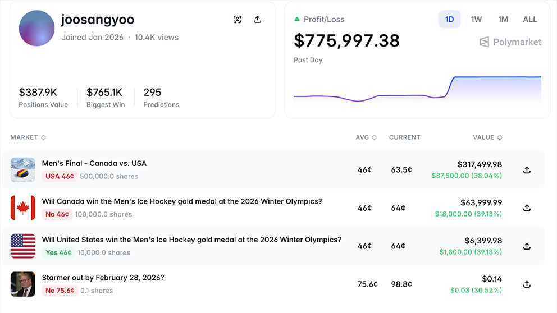Screen dimensions: 557x313
Task: Click the share profile upload icon
Action: click(x=258, y=19)
